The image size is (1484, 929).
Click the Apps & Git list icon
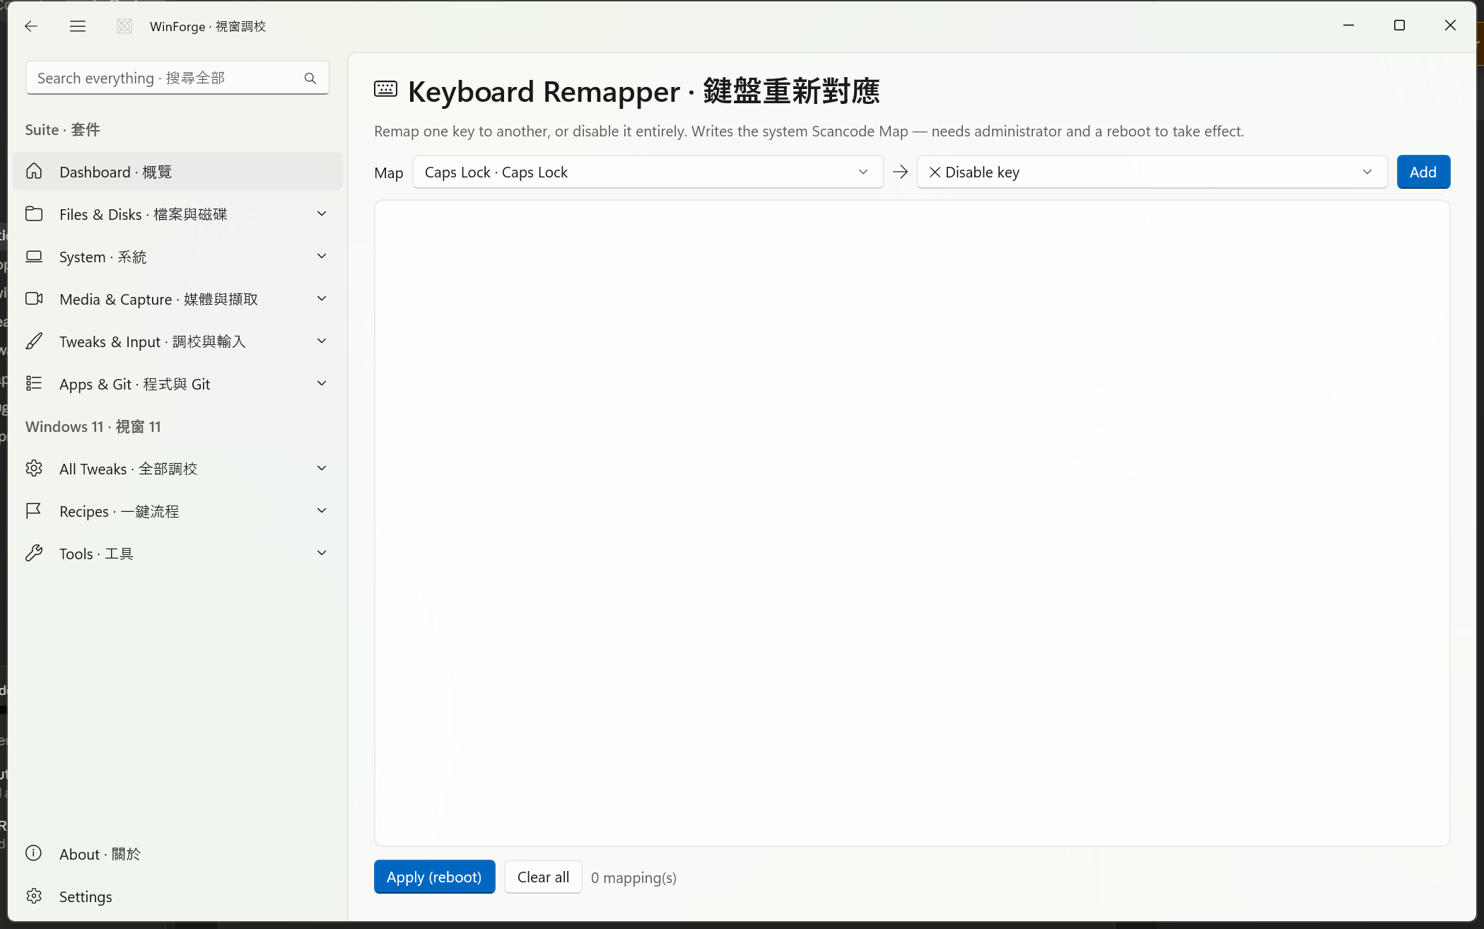coord(34,384)
